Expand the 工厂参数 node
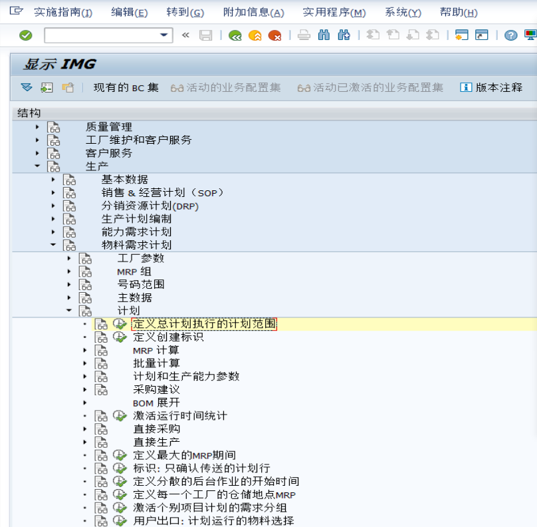This screenshot has height=527, width=537. click(x=69, y=258)
